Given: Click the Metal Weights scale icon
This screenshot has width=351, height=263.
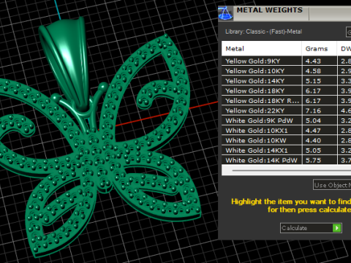Looking at the screenshot, I should 225,14.
